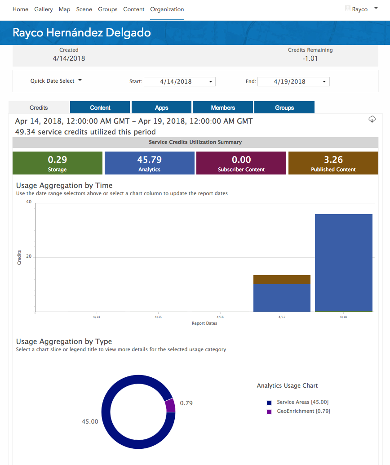Expand the Quick Date Select dropdown
Viewport: 390px width, 465px height.
[x=56, y=81]
